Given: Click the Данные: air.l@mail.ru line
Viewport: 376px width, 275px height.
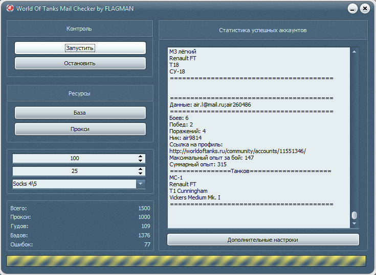Looking at the screenshot, I should click(210, 105).
